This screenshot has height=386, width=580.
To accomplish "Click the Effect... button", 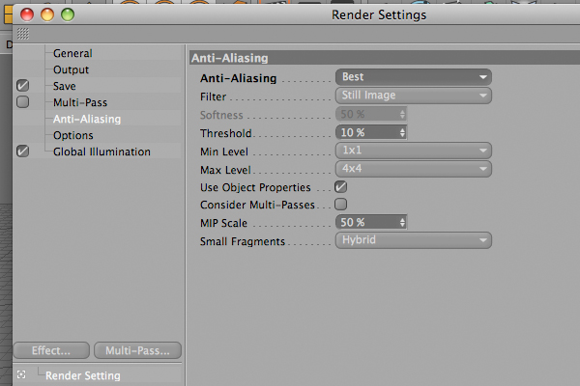I will tap(51, 350).
